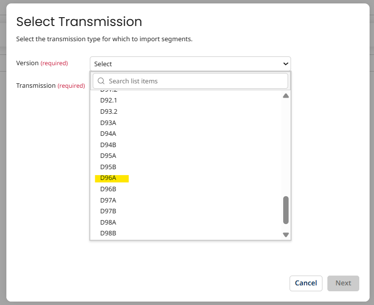
Task: Select version D97A
Action: tap(108, 200)
